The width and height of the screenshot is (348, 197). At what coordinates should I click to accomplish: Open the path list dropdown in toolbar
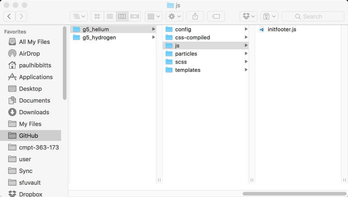click(79, 16)
